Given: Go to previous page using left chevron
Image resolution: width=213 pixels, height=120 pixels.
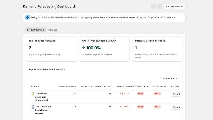Looking at the screenshot, I should 160,78.
